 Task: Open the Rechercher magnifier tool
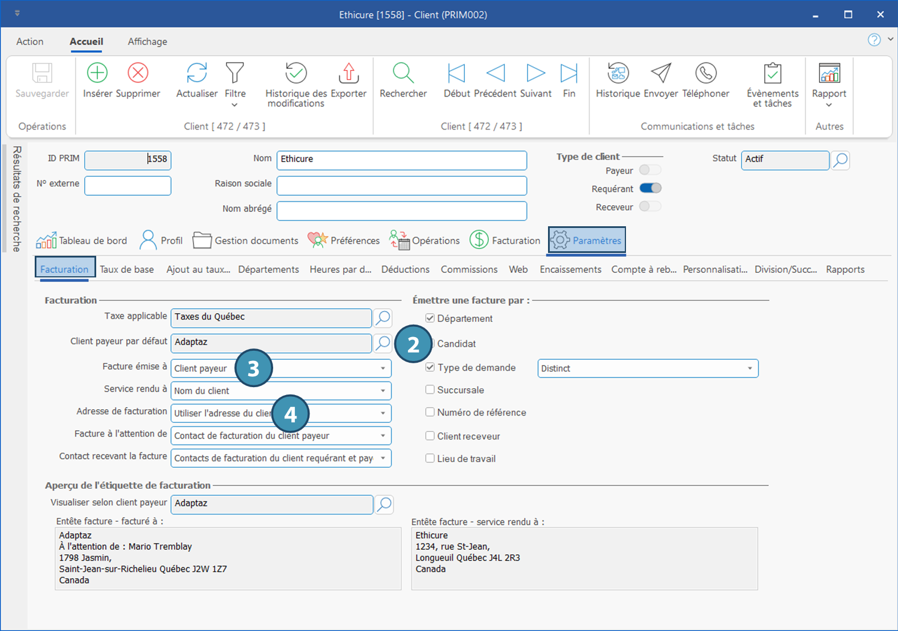(x=403, y=73)
